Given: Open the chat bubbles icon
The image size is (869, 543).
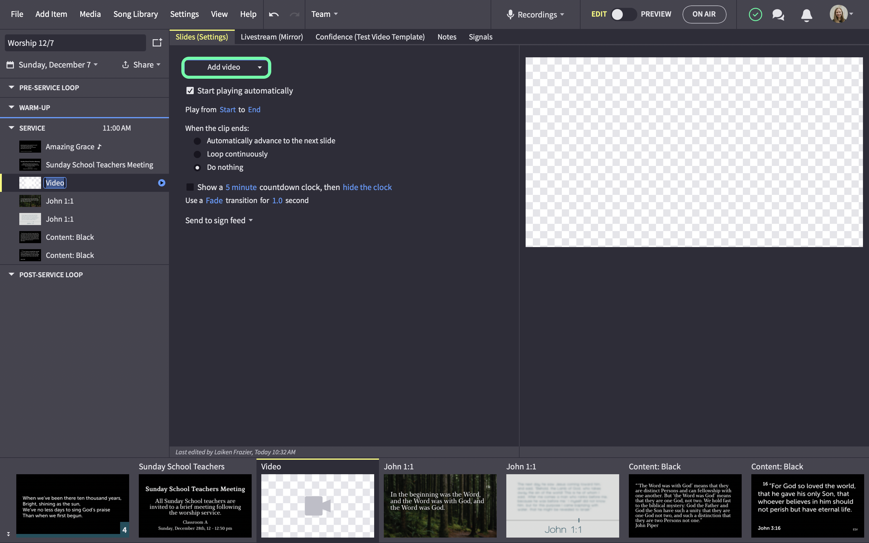Looking at the screenshot, I should [778, 15].
